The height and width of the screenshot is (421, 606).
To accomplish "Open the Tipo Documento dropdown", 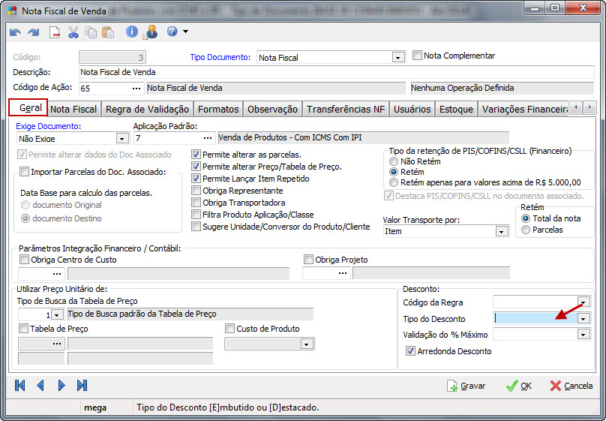I will [x=397, y=58].
